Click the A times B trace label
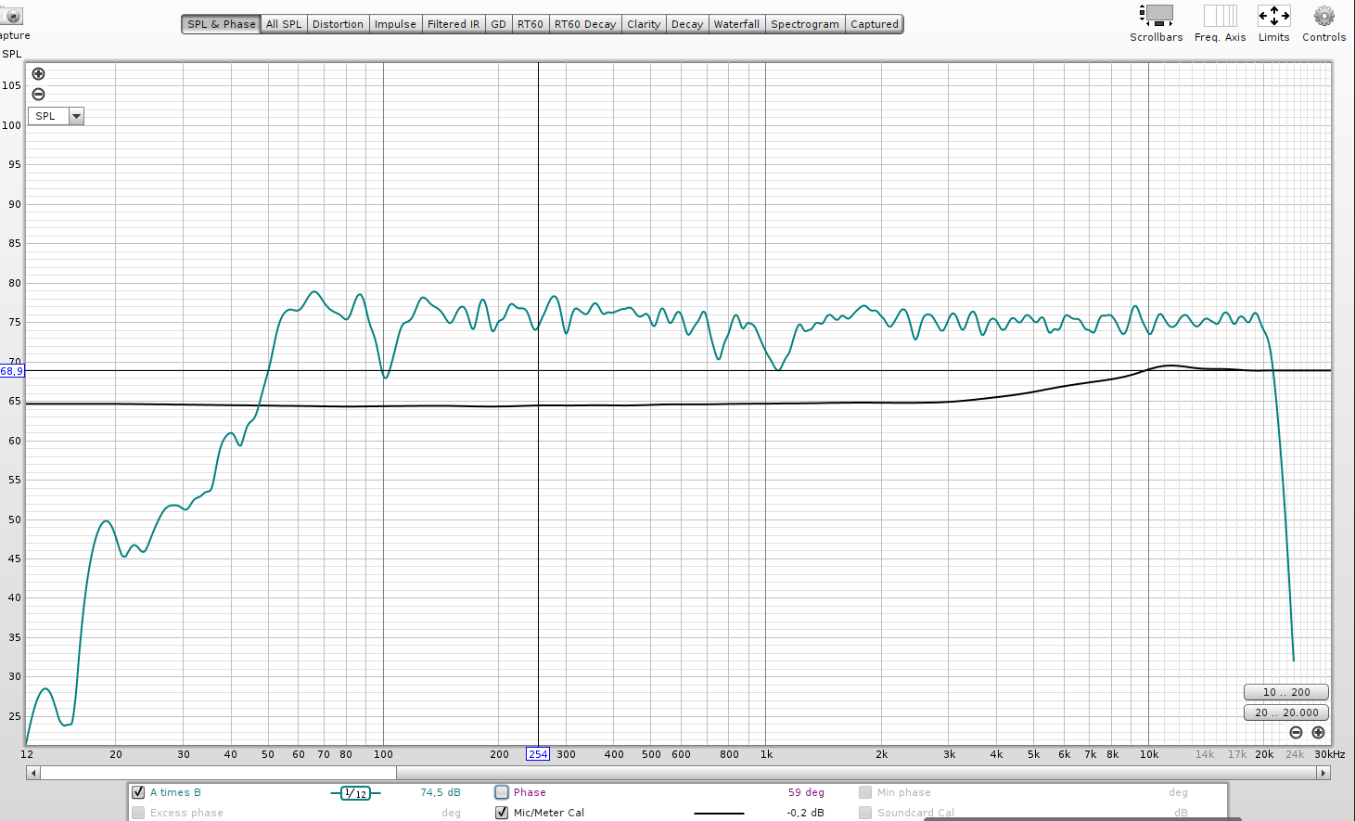Screen dimensions: 1355x821 (175, 792)
